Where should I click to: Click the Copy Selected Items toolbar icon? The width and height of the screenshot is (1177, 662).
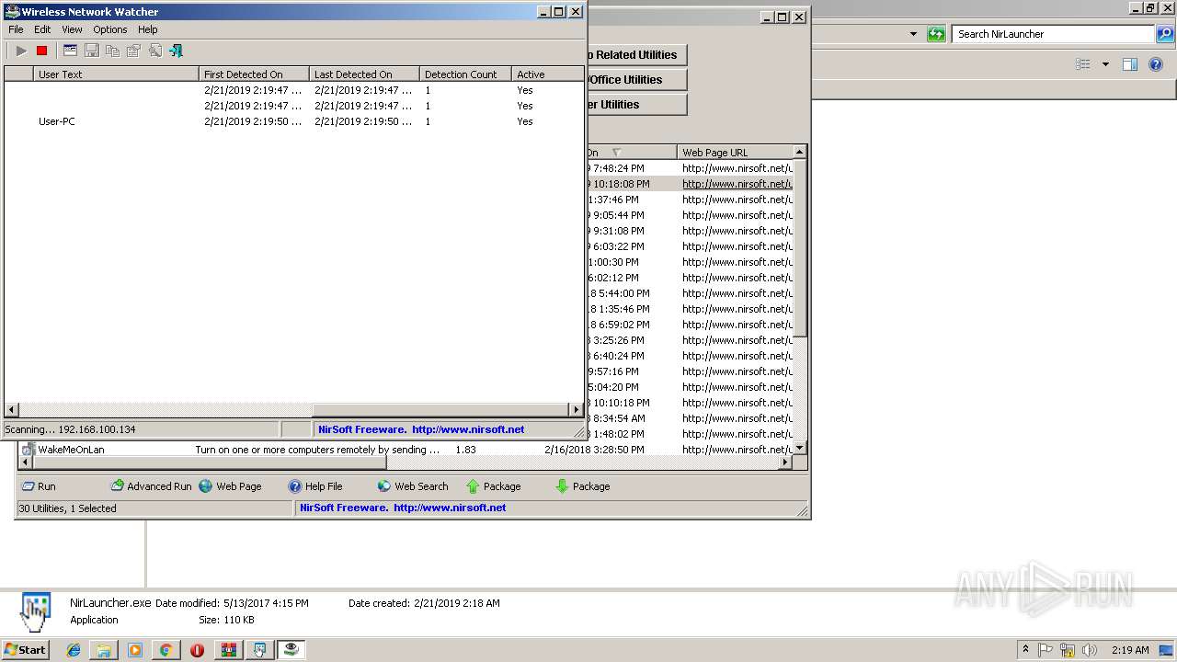pos(112,51)
